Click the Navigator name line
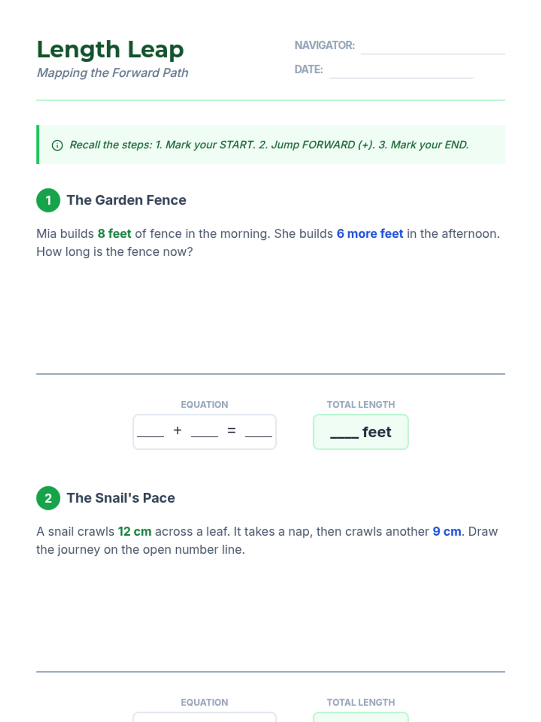 [432, 47]
